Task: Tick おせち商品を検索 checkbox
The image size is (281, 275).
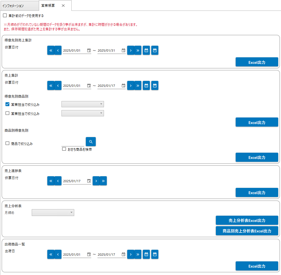Action: tap(64, 149)
